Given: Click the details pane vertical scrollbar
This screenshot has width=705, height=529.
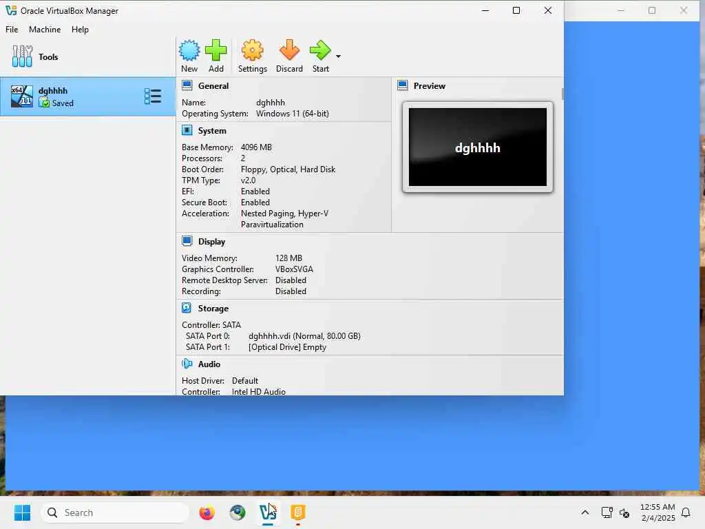Looking at the screenshot, I should (x=562, y=94).
